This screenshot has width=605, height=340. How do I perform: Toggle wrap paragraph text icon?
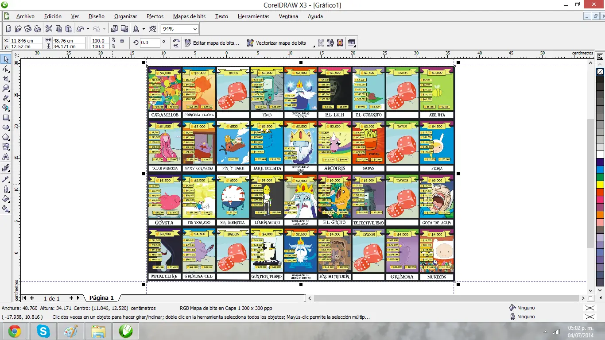(x=352, y=43)
